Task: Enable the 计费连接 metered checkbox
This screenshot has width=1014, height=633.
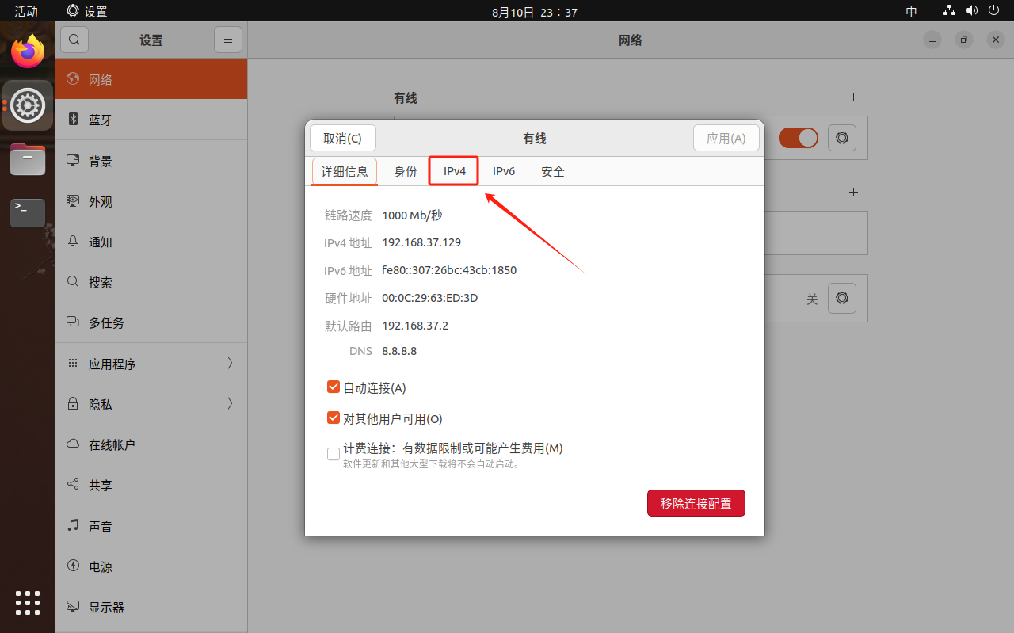Action: [334, 454]
